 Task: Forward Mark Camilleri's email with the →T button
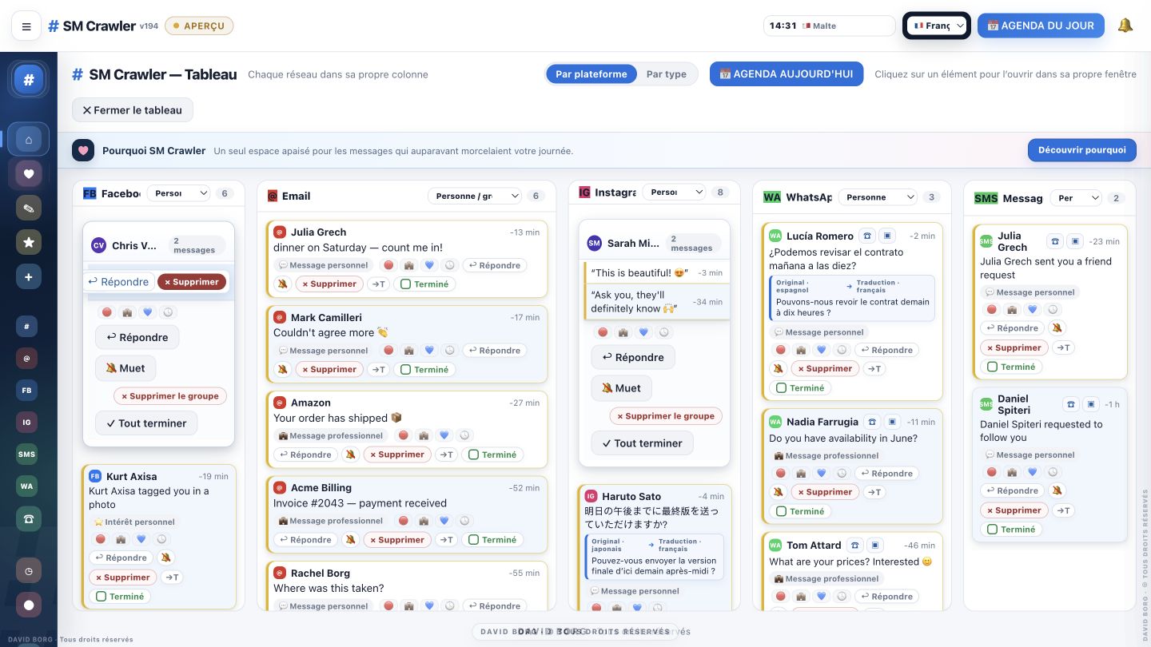tap(378, 369)
